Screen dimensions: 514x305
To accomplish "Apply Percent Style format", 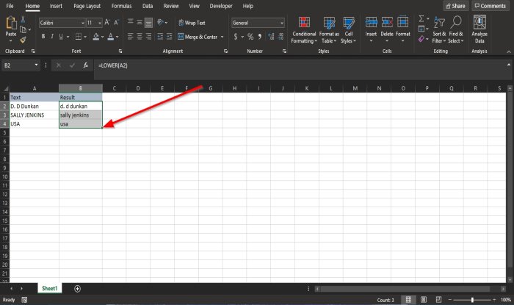I will (x=250, y=37).
